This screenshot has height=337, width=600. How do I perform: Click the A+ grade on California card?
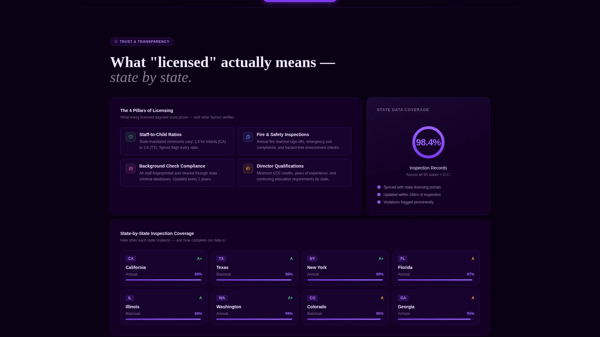[199, 259]
